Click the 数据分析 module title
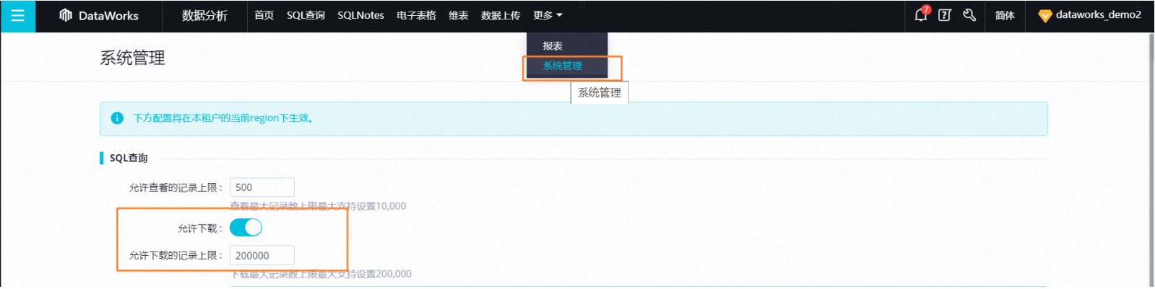The image size is (1155, 289). click(x=204, y=15)
